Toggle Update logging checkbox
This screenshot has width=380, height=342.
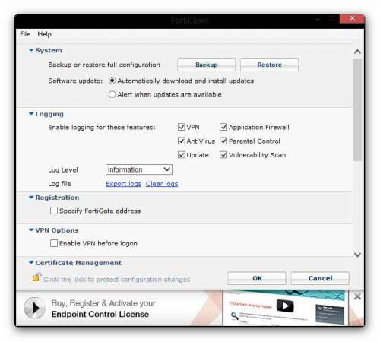point(182,155)
